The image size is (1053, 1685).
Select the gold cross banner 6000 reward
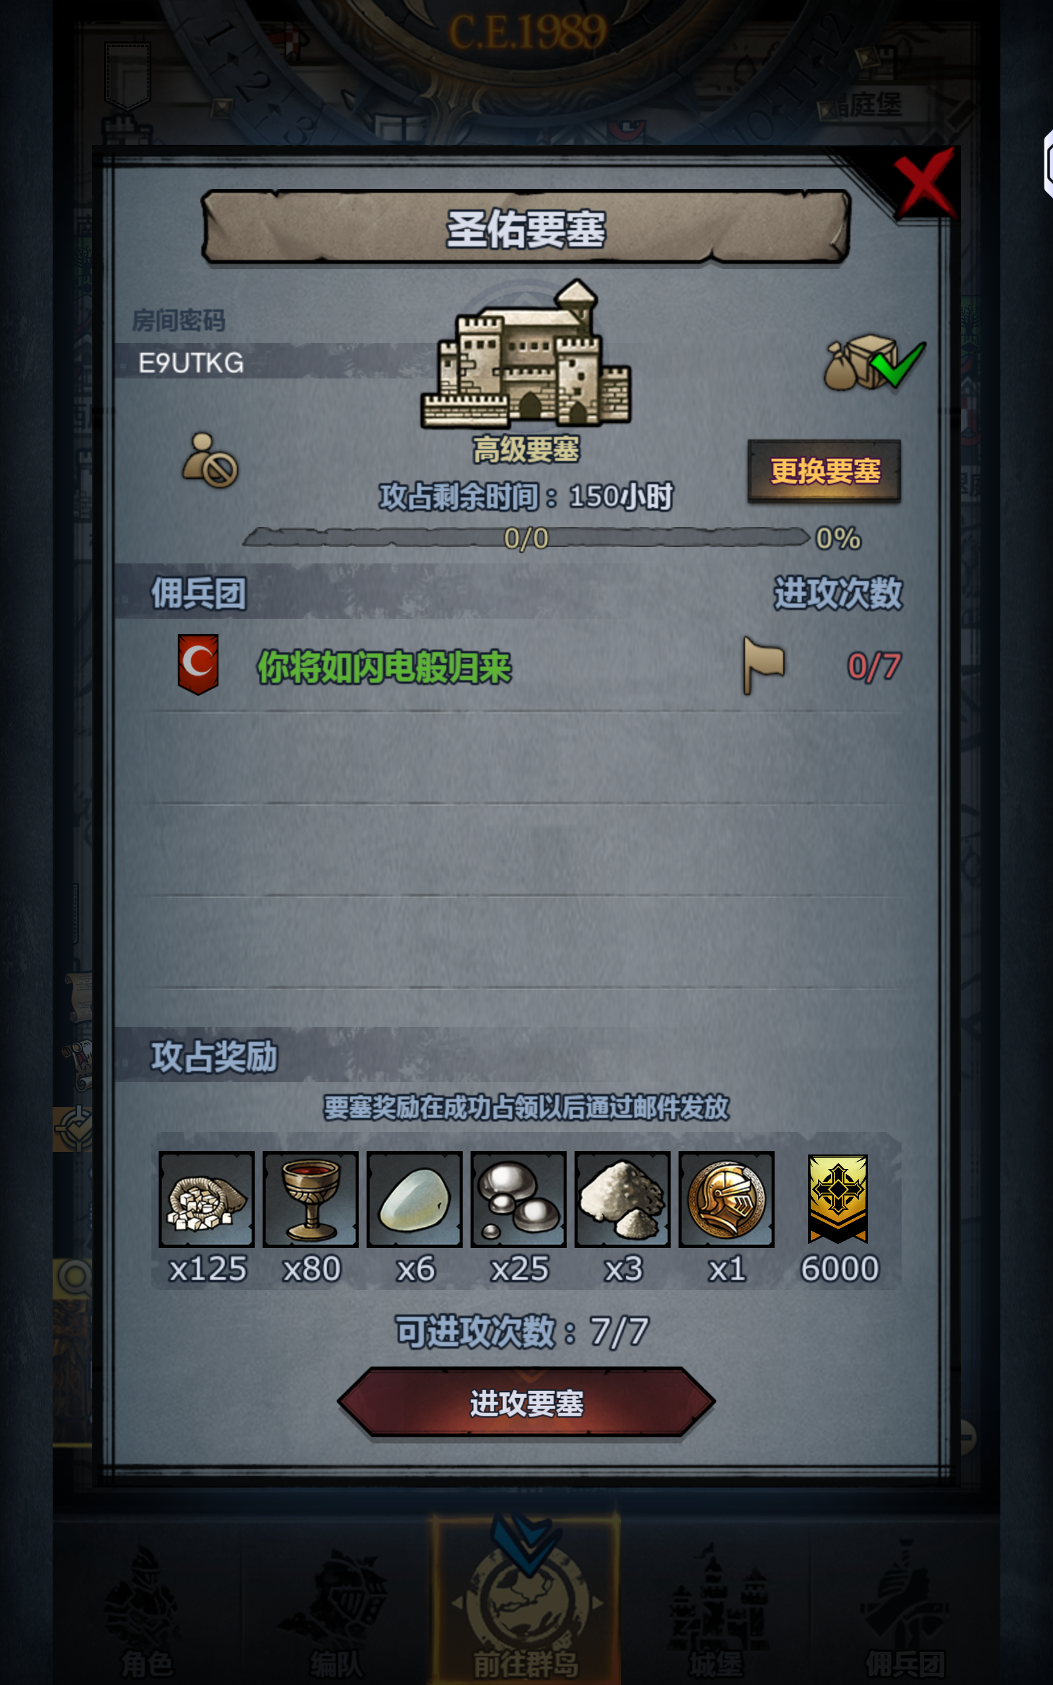tap(838, 1199)
